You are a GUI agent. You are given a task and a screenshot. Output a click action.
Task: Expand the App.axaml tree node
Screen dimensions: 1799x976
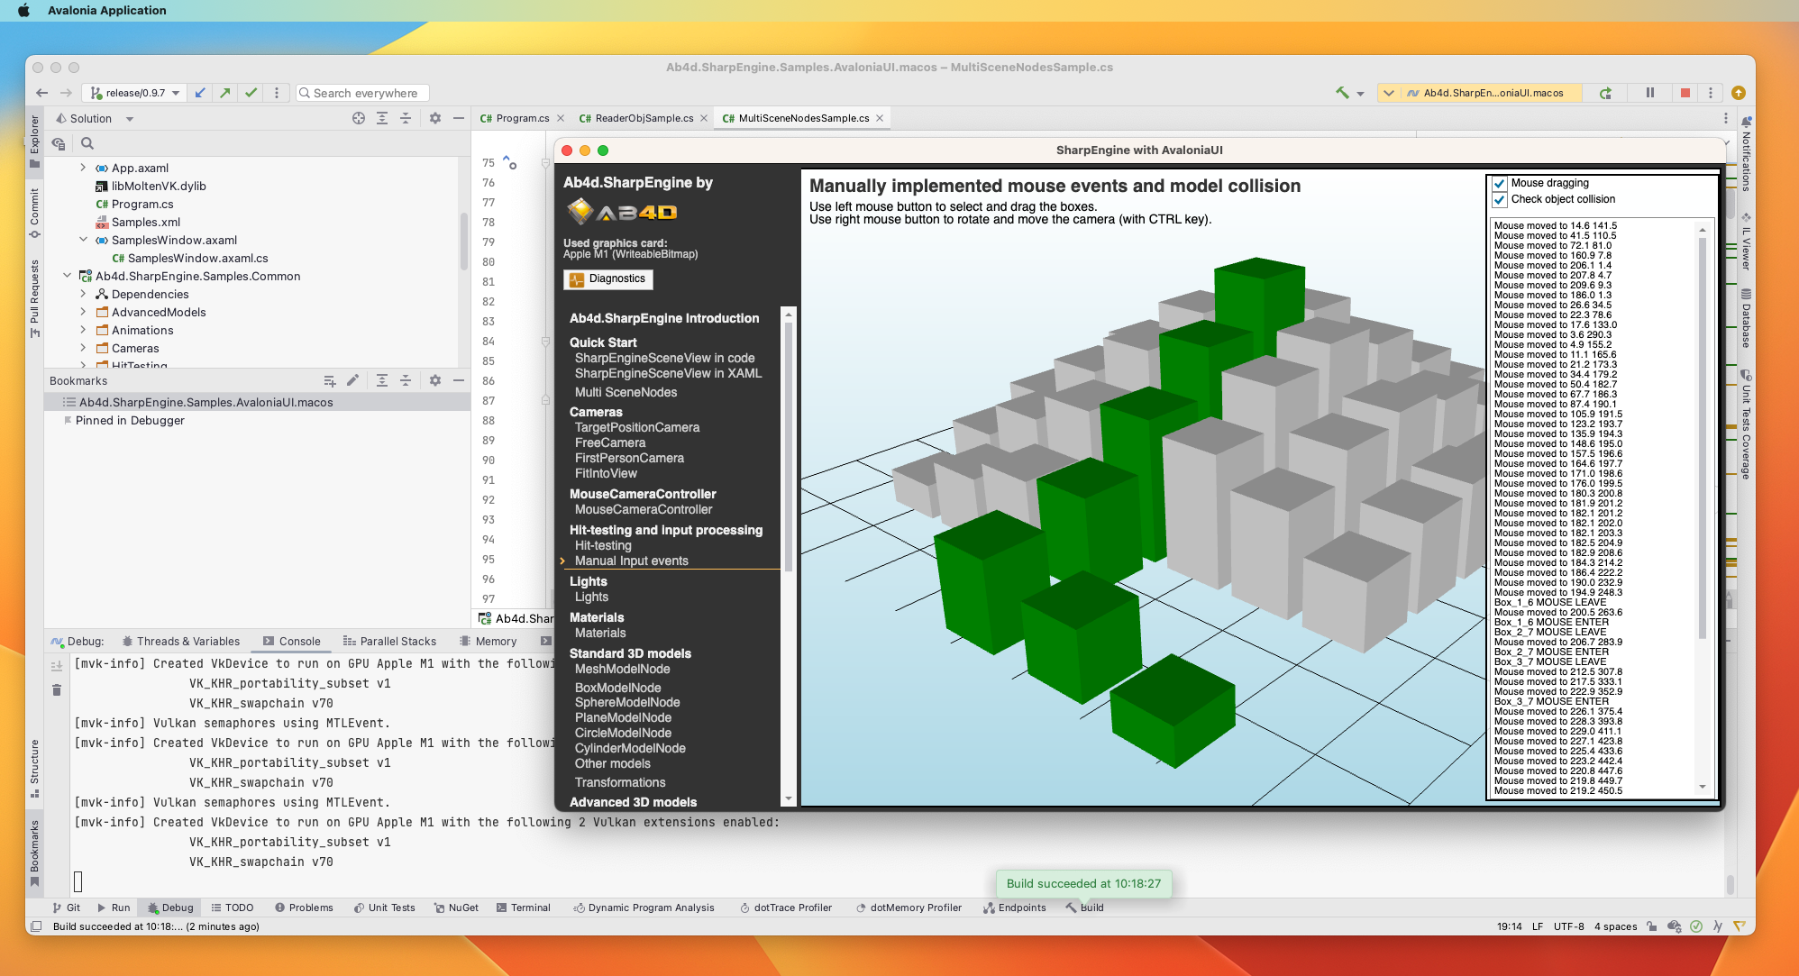pos(83,168)
